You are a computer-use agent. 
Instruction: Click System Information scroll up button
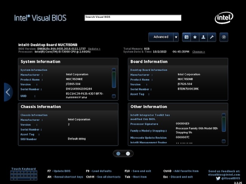pos(114,70)
